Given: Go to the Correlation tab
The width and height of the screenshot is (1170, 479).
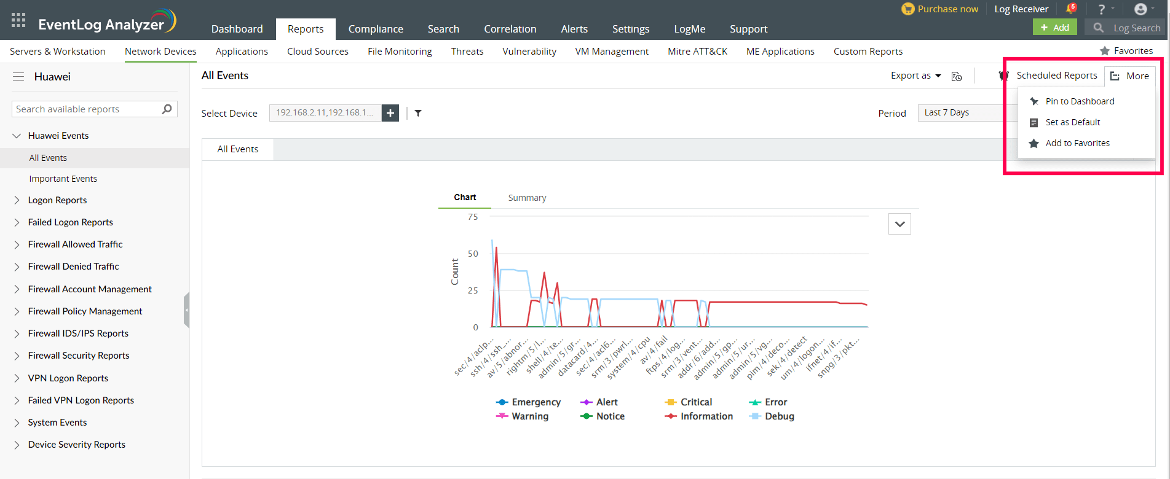Looking at the screenshot, I should tap(510, 29).
